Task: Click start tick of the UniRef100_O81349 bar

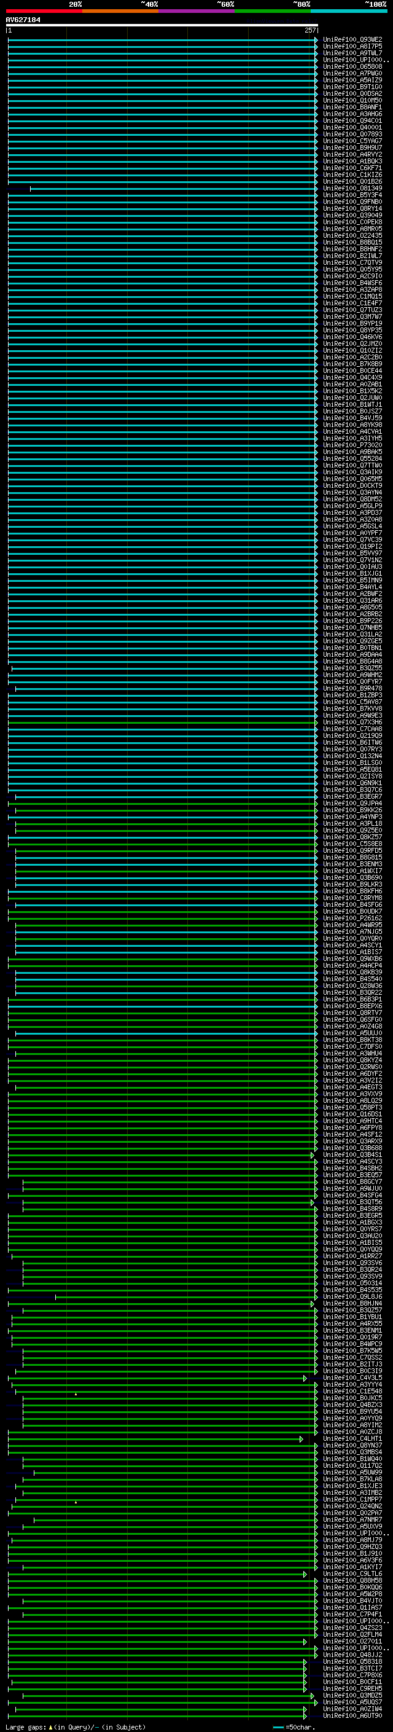Action: (30, 188)
